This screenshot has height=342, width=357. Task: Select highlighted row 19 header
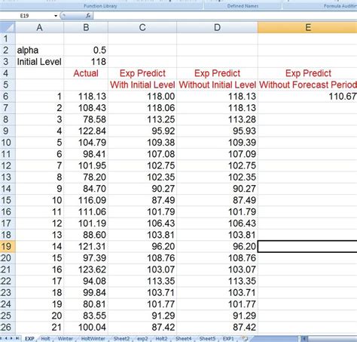click(8, 246)
